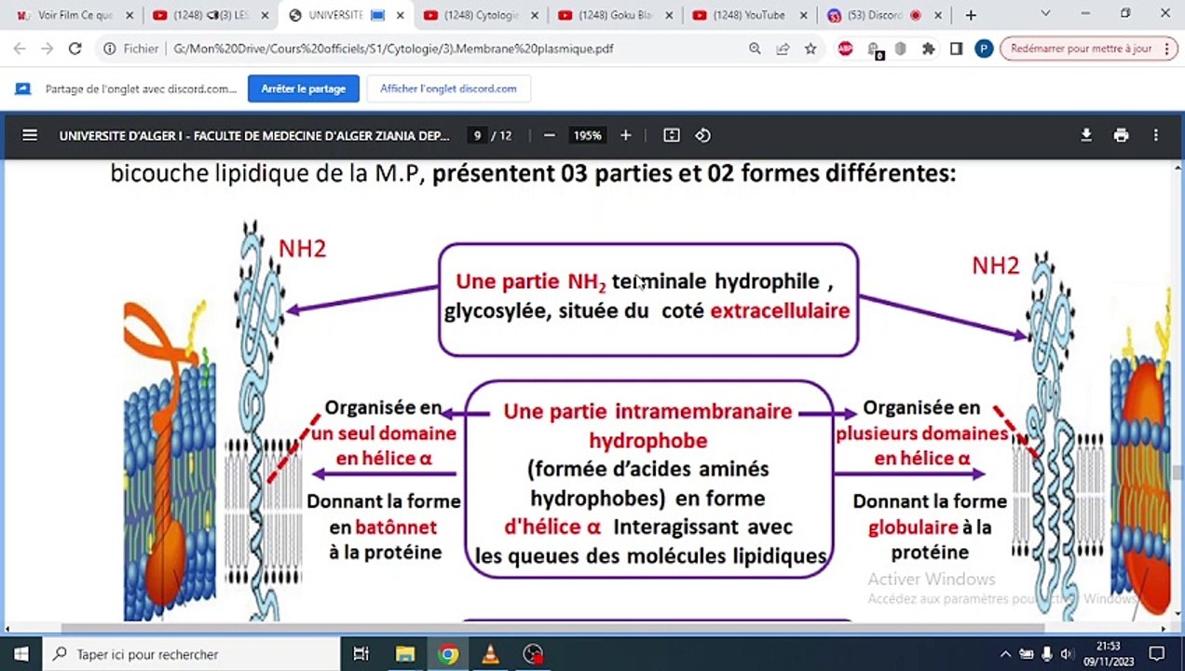Screen dimensions: 1185x671
Task: Switch to (1248) LES tab
Action: 210,15
